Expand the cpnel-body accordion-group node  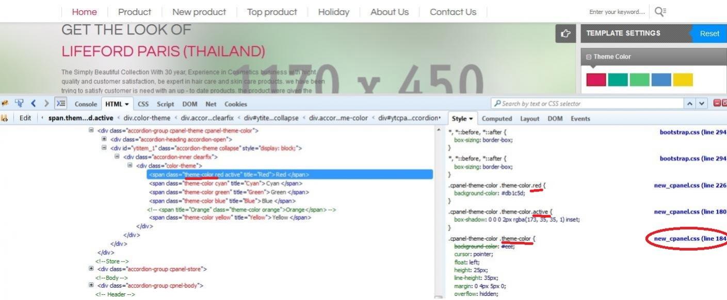[x=92, y=286]
